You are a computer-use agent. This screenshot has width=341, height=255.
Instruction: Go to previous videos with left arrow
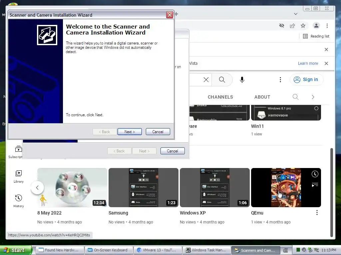coord(37,188)
